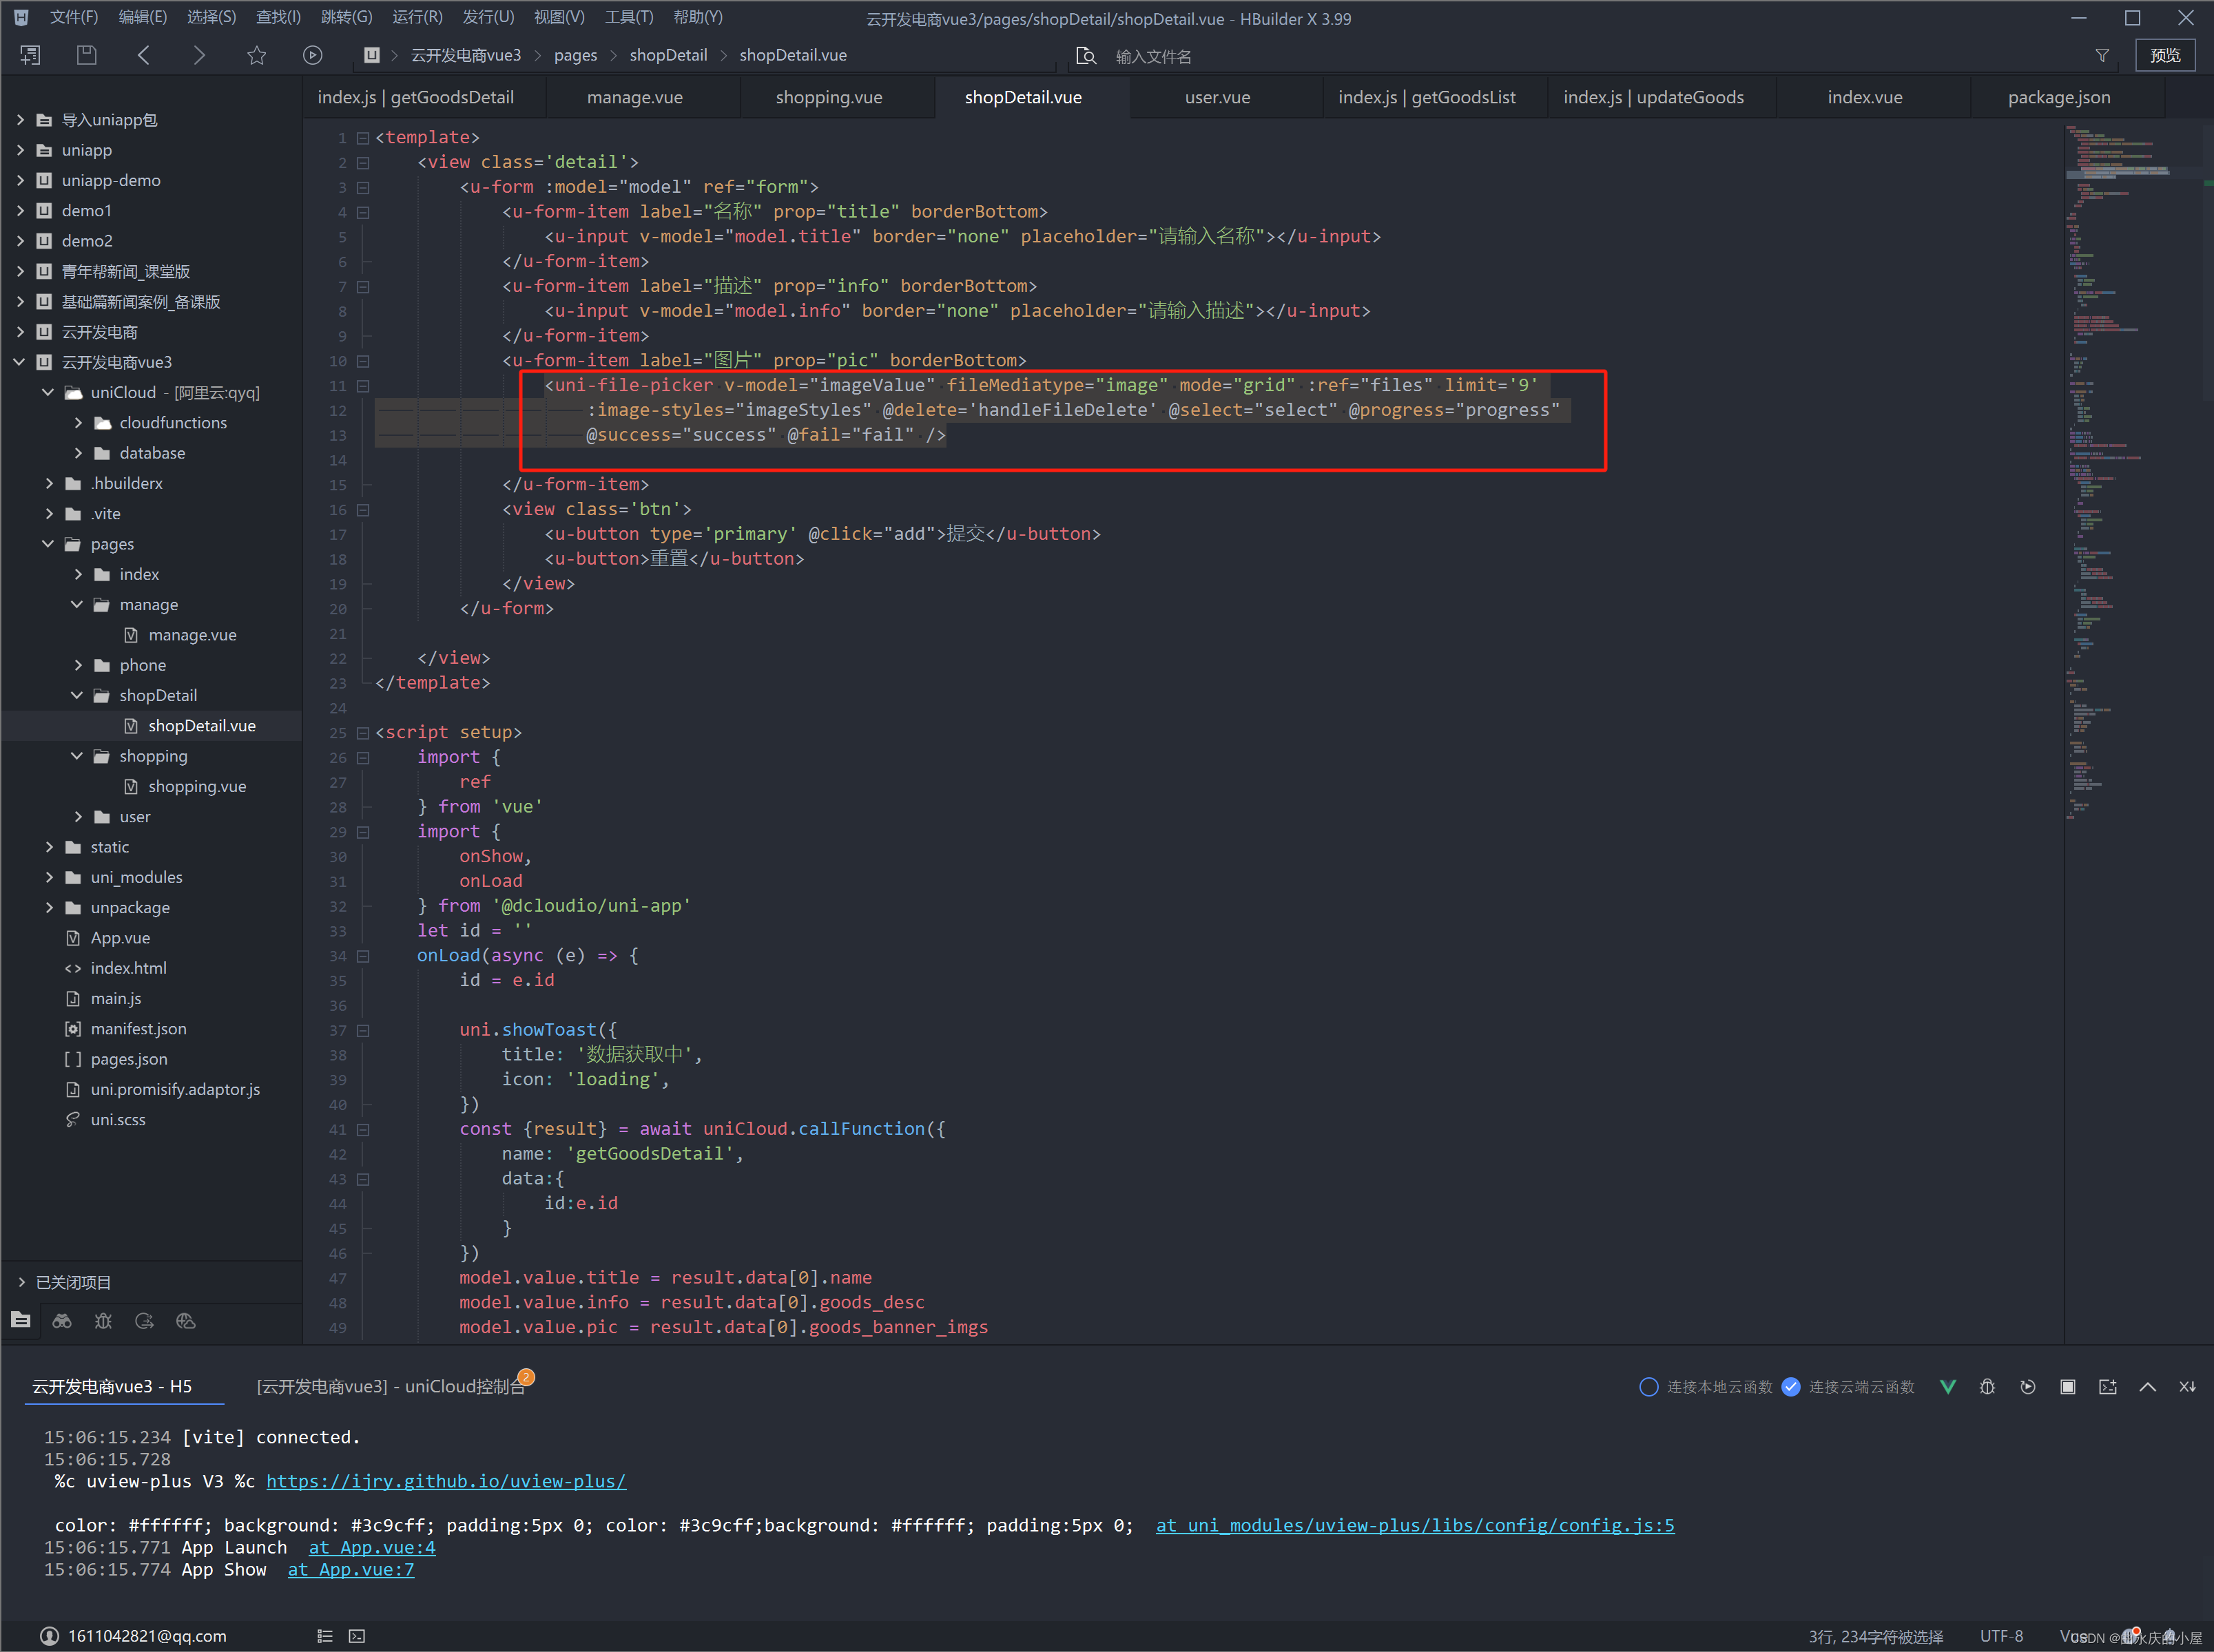2214x1652 pixels.
Task: Collapse the 云开发电商vue3 project
Action: click(x=20, y=362)
